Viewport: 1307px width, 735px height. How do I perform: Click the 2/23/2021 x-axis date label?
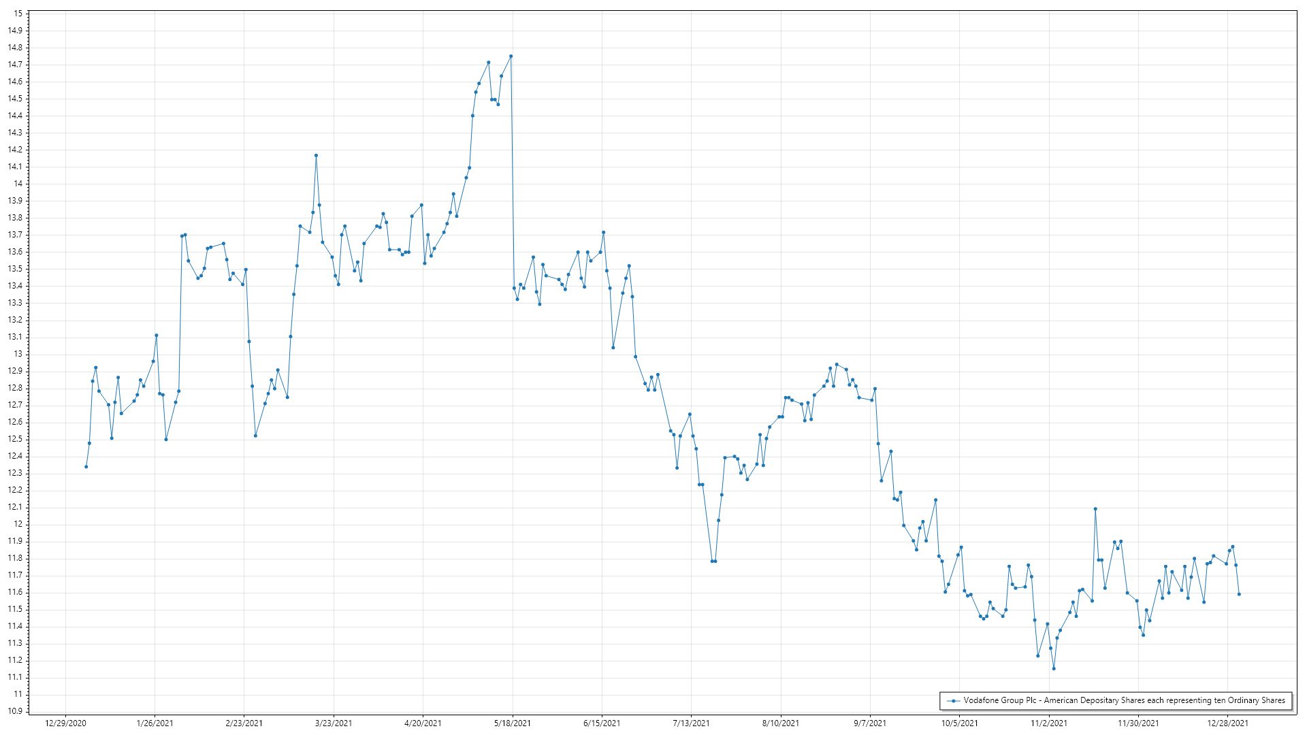tap(244, 723)
